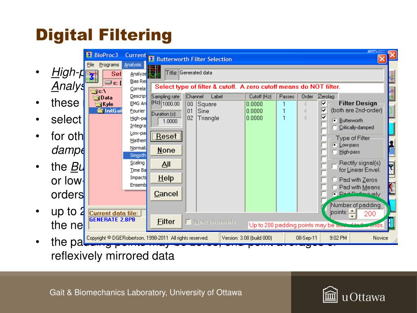Open the Programs menu

coord(109,65)
